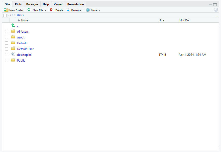Refresh the file listing
The height and width of the screenshot is (152, 221).
pos(216,10)
